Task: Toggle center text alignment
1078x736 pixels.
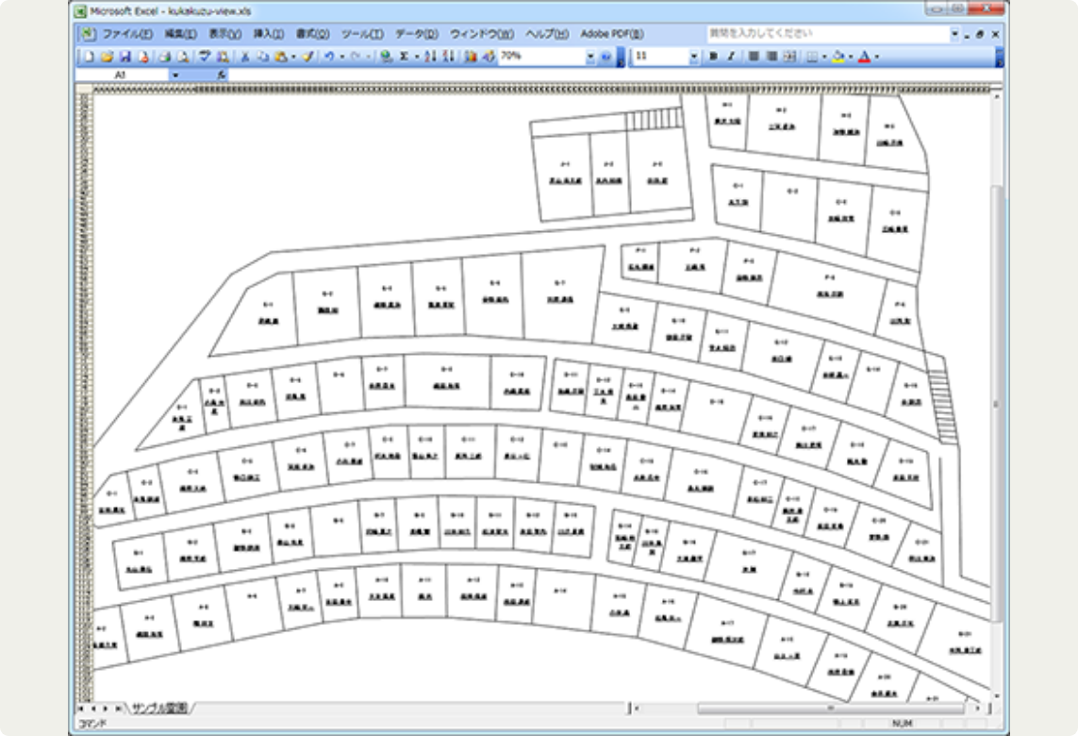Action: (x=771, y=57)
